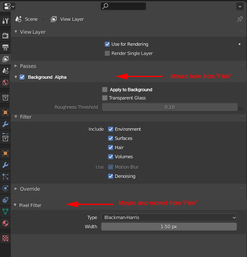Open the Texture properties checker tab
Screen dimensions: 247x257
click(x=5, y=238)
